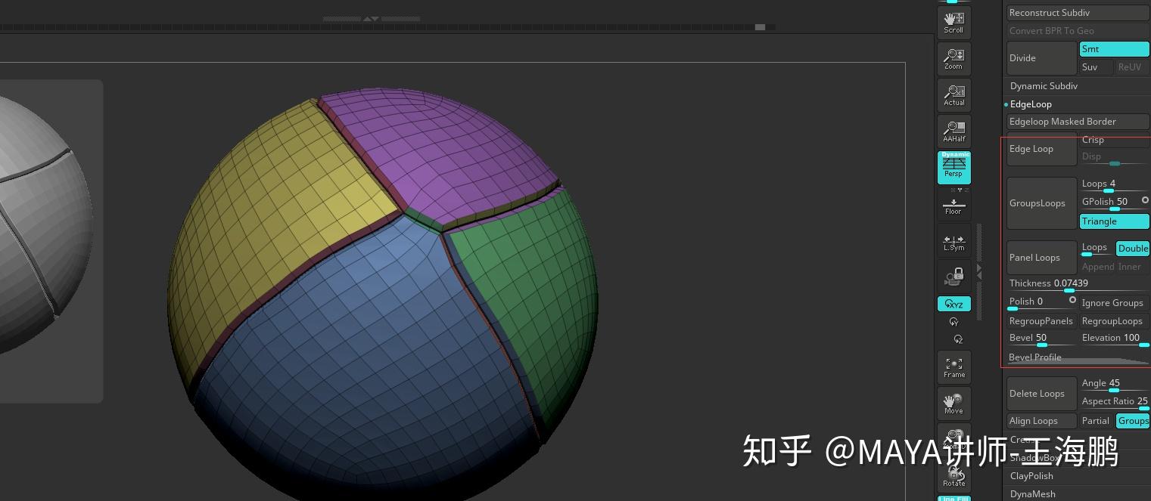This screenshot has width=1151, height=501.
Task: Click the Actual size icon
Action: tap(953, 92)
